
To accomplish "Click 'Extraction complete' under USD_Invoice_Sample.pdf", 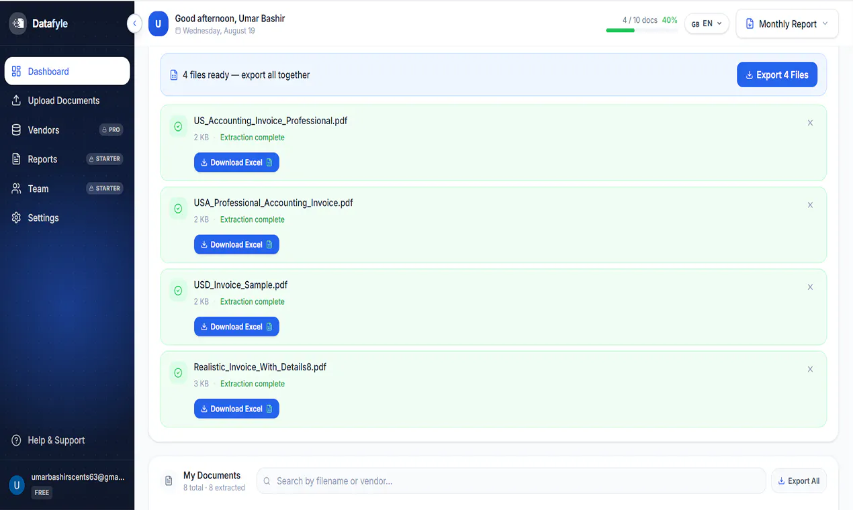I will [x=253, y=302].
